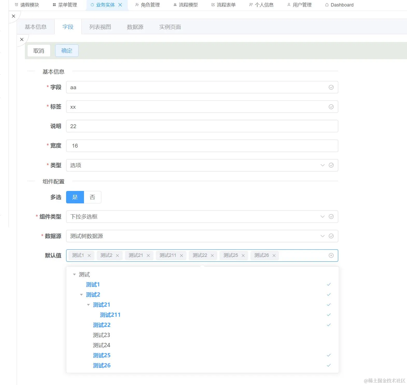Image resolution: width=407 pixels, height=385 pixels.
Task: Switch to the 角色管理 tab
Action: tap(148, 5)
